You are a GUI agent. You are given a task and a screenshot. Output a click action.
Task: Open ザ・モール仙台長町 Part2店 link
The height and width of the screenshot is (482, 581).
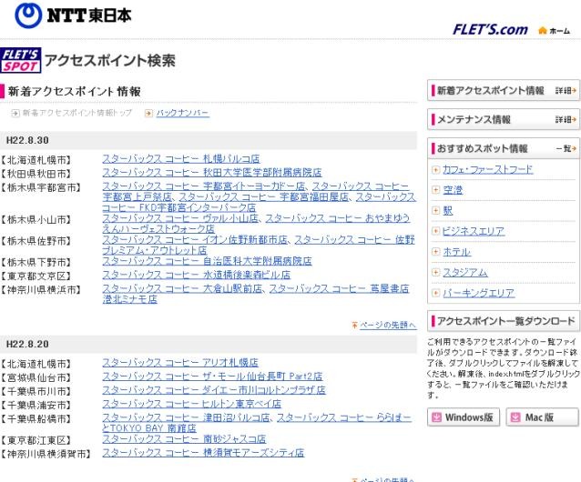point(212,377)
